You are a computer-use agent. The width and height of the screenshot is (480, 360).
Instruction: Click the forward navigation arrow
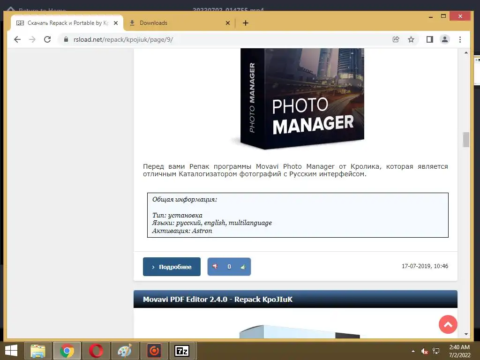coord(32,39)
